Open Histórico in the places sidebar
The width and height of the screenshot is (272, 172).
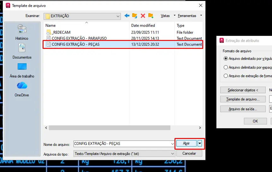point(22,32)
